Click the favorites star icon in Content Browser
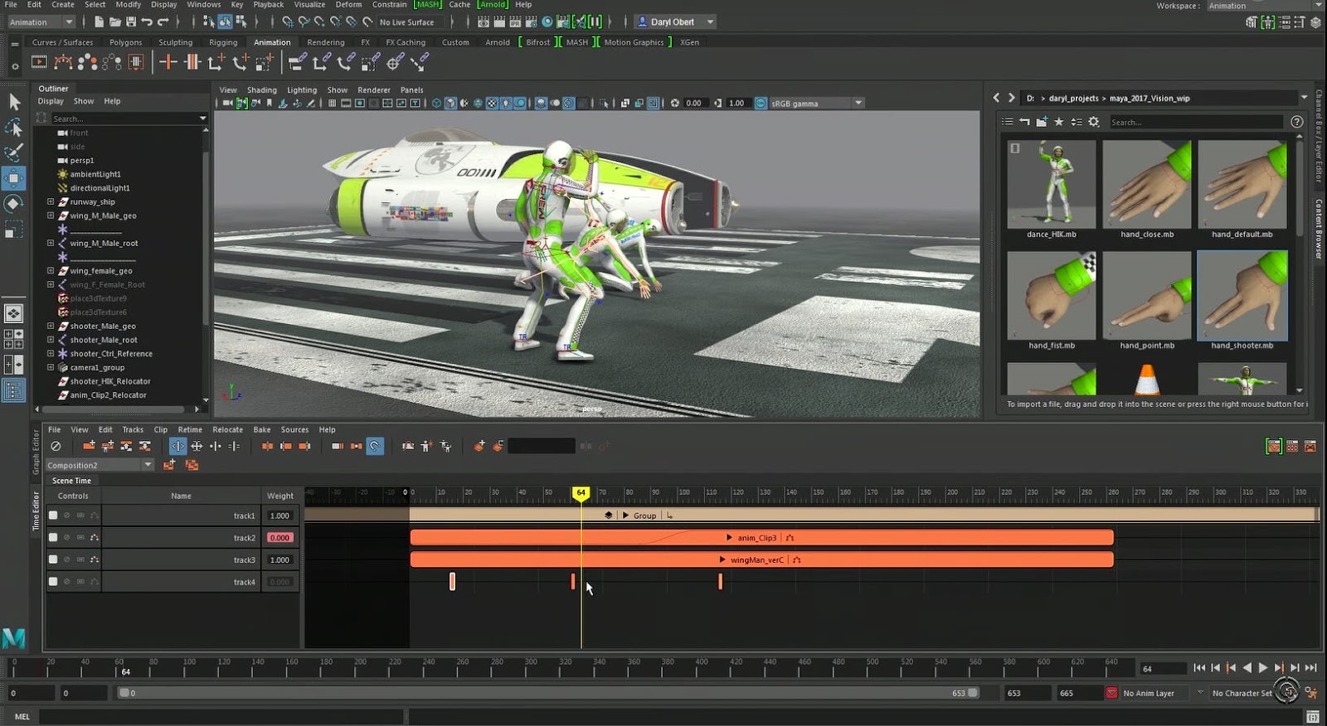The image size is (1327, 726). (1059, 122)
